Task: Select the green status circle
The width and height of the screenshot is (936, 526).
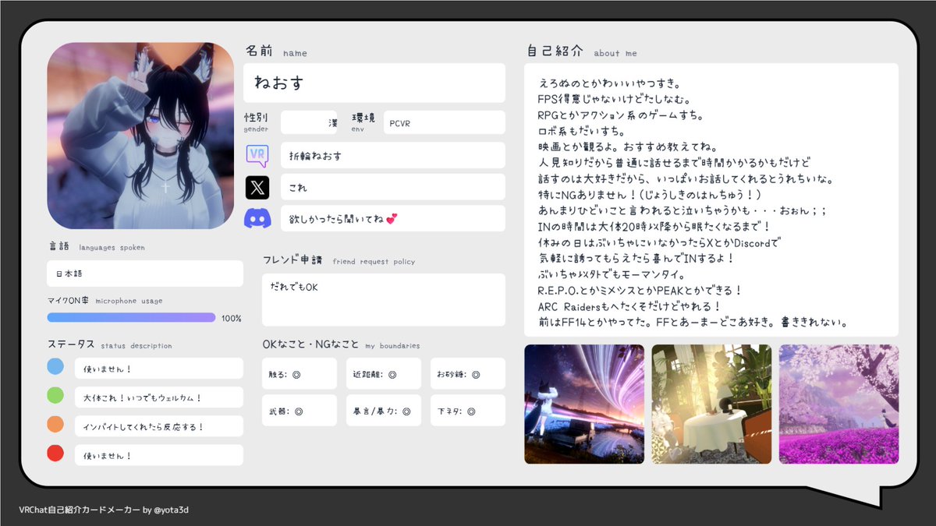Action: 55,395
